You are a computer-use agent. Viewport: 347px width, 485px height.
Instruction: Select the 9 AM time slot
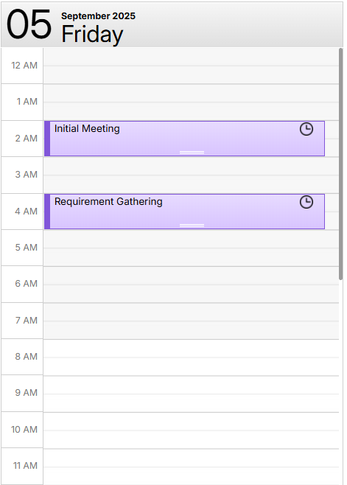(x=191, y=394)
